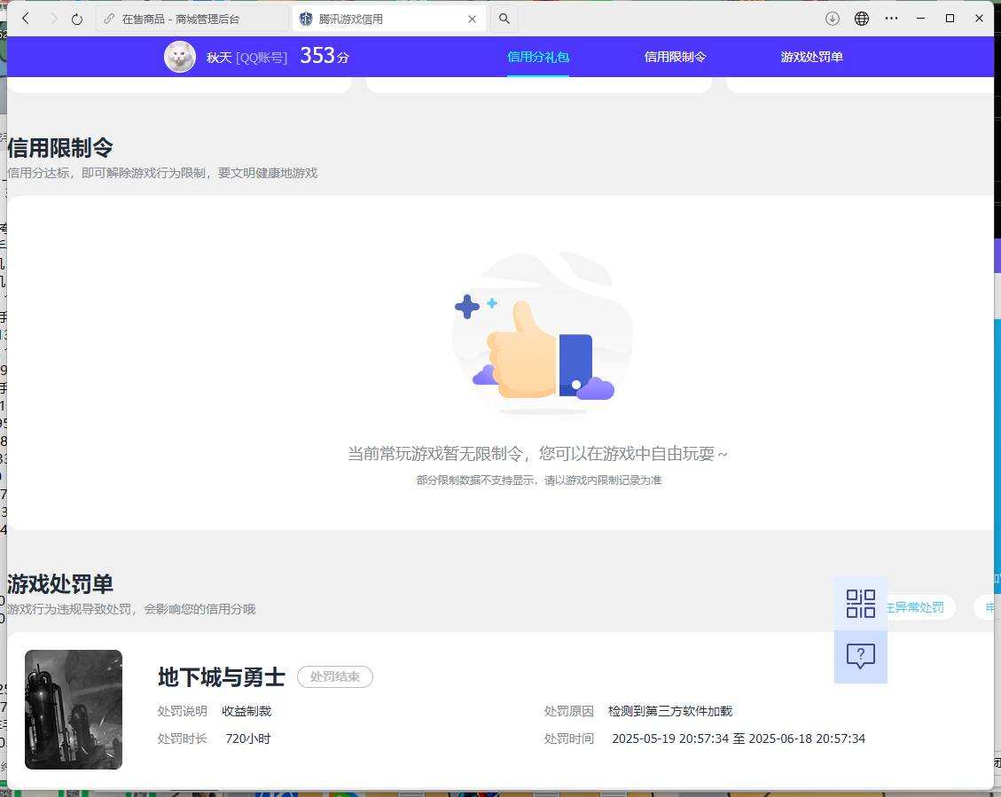The width and height of the screenshot is (1001, 797).
Task: Click the 2025-05-19 20:57:34 penalty time range
Action: coord(739,739)
